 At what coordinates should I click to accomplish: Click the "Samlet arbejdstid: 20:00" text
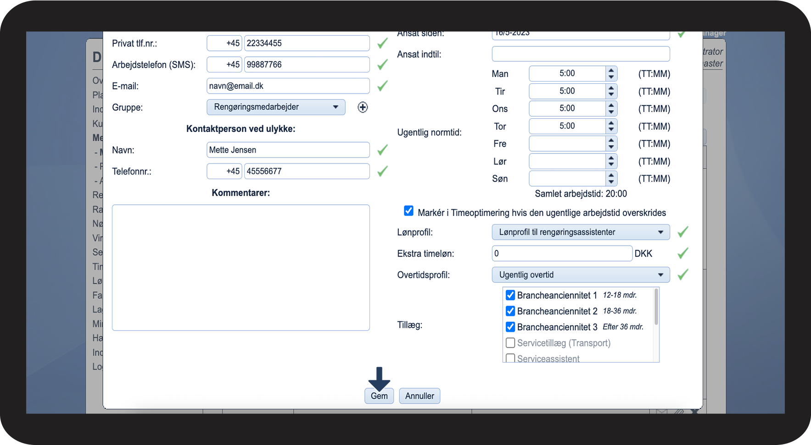(581, 194)
